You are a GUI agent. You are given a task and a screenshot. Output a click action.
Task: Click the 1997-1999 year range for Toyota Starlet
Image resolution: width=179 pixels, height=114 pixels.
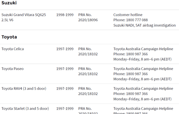[x=65, y=108]
